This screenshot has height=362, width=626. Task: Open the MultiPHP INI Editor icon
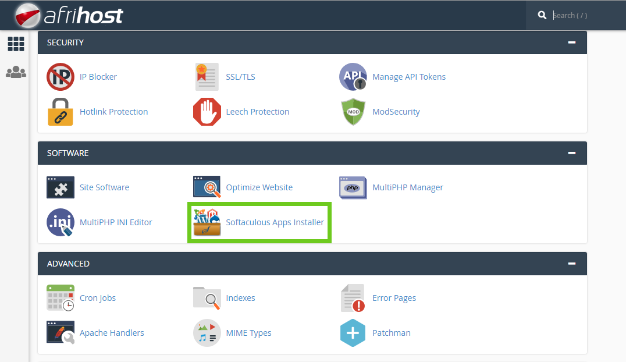61,222
